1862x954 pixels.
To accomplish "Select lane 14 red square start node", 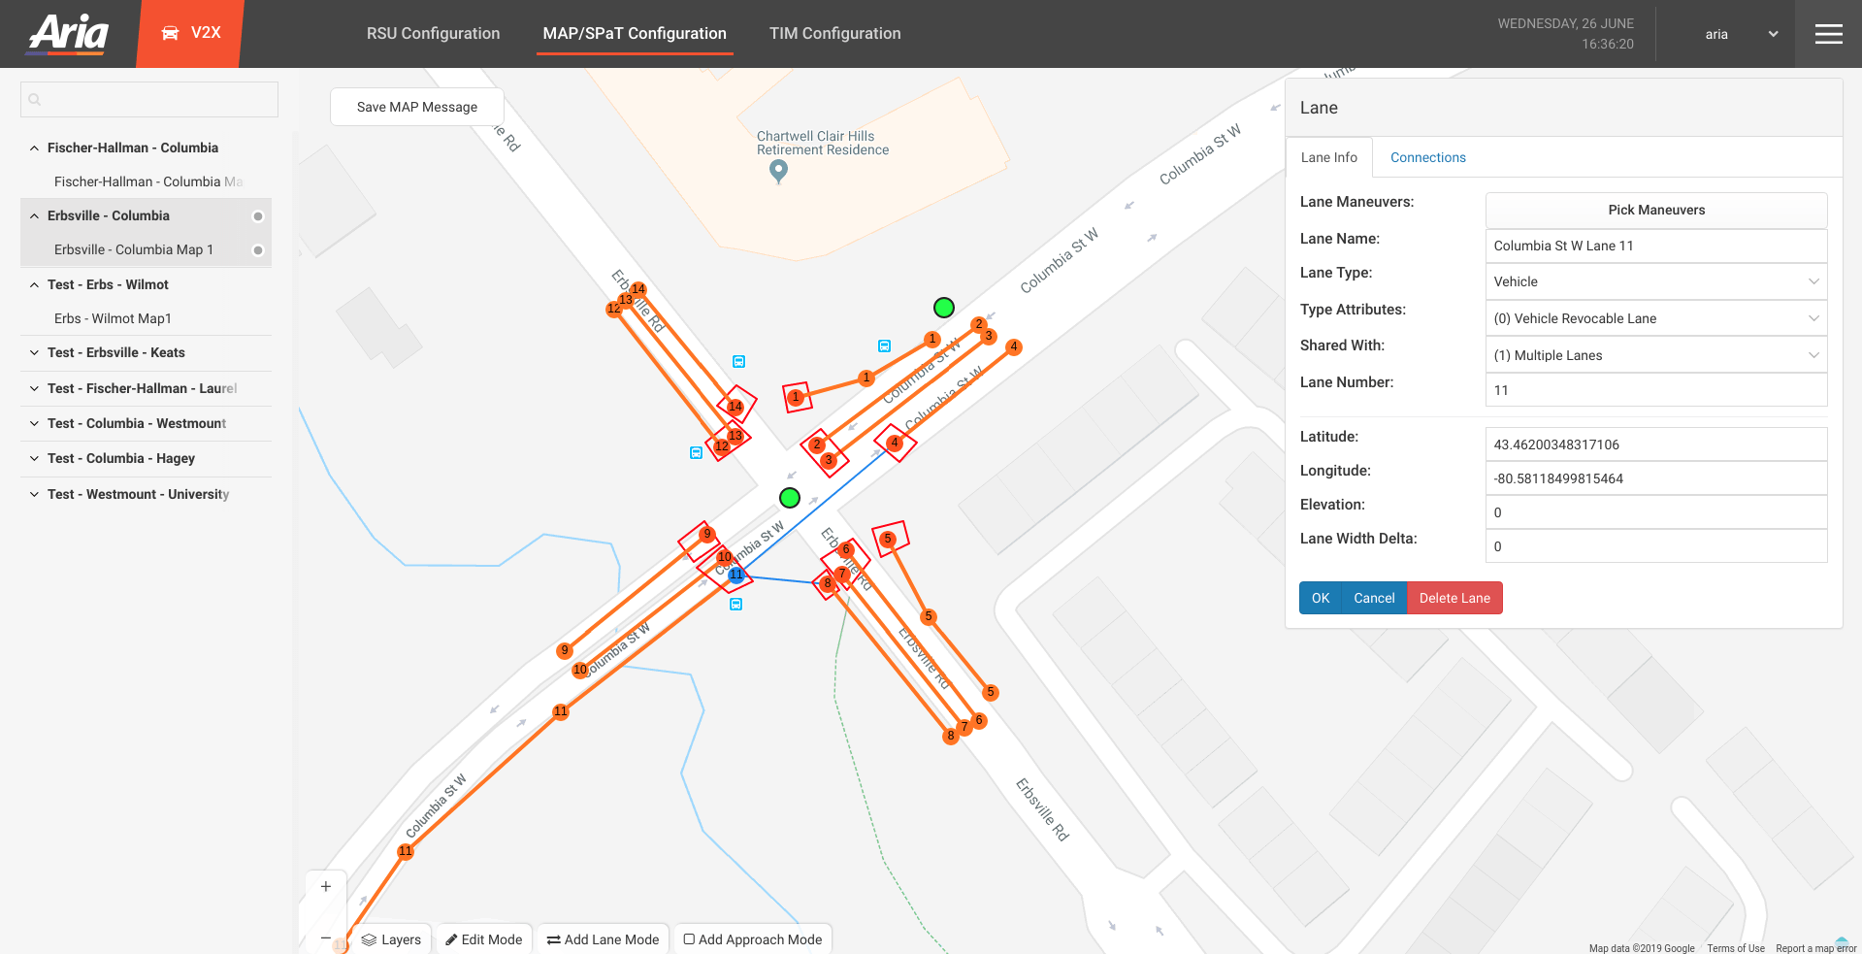I will pyautogui.click(x=735, y=406).
